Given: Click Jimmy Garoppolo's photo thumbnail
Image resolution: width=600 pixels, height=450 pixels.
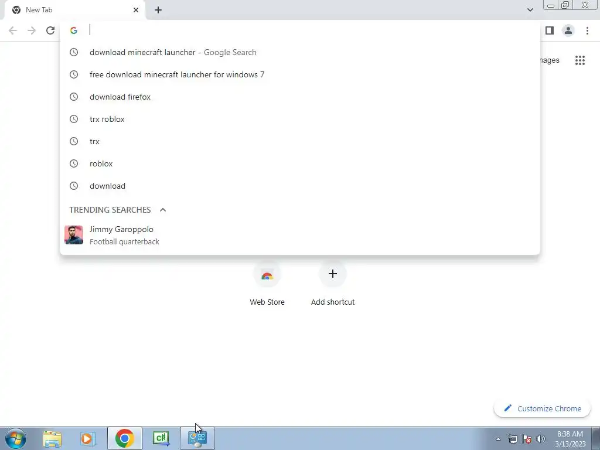Looking at the screenshot, I should click(x=74, y=235).
